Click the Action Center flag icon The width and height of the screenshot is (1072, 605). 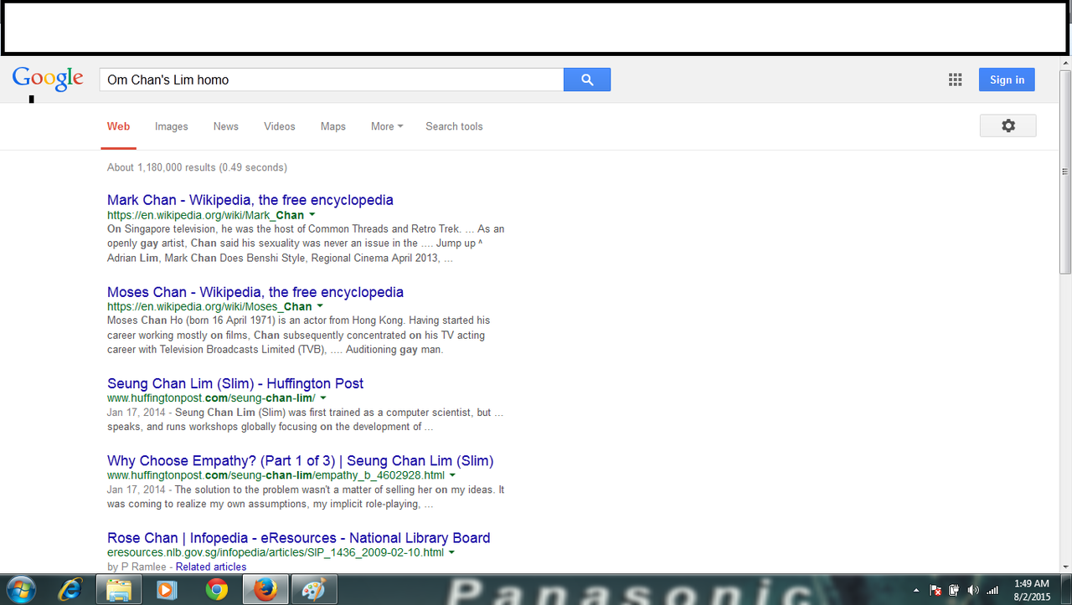pos(936,591)
